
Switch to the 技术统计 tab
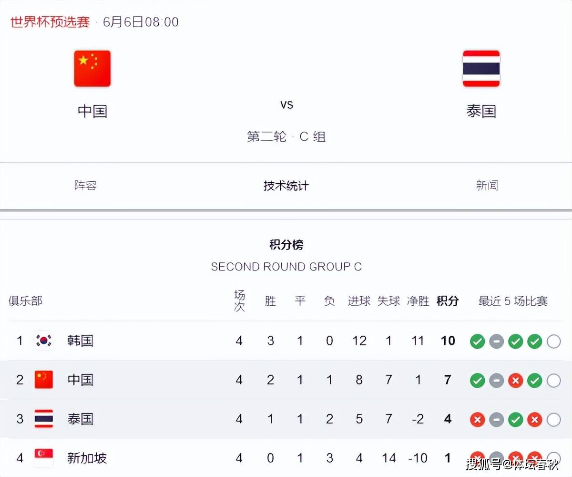286,186
